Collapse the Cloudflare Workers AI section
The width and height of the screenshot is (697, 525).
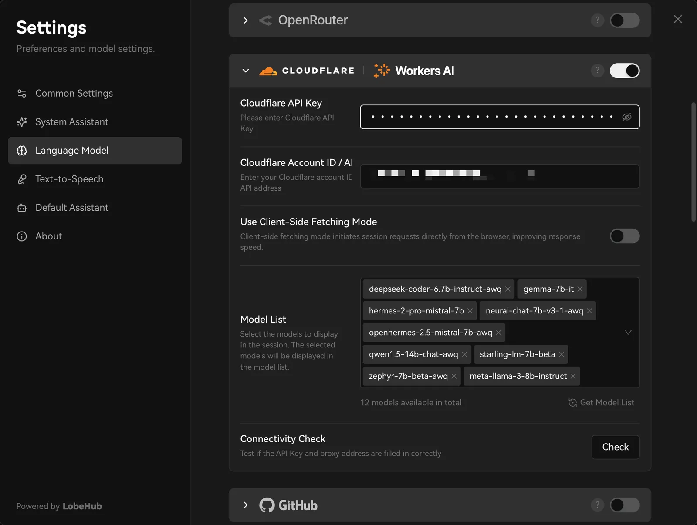[246, 71]
